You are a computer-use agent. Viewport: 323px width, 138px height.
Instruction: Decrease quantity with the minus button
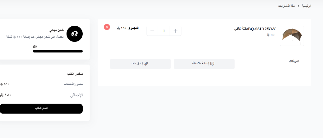(x=152, y=31)
